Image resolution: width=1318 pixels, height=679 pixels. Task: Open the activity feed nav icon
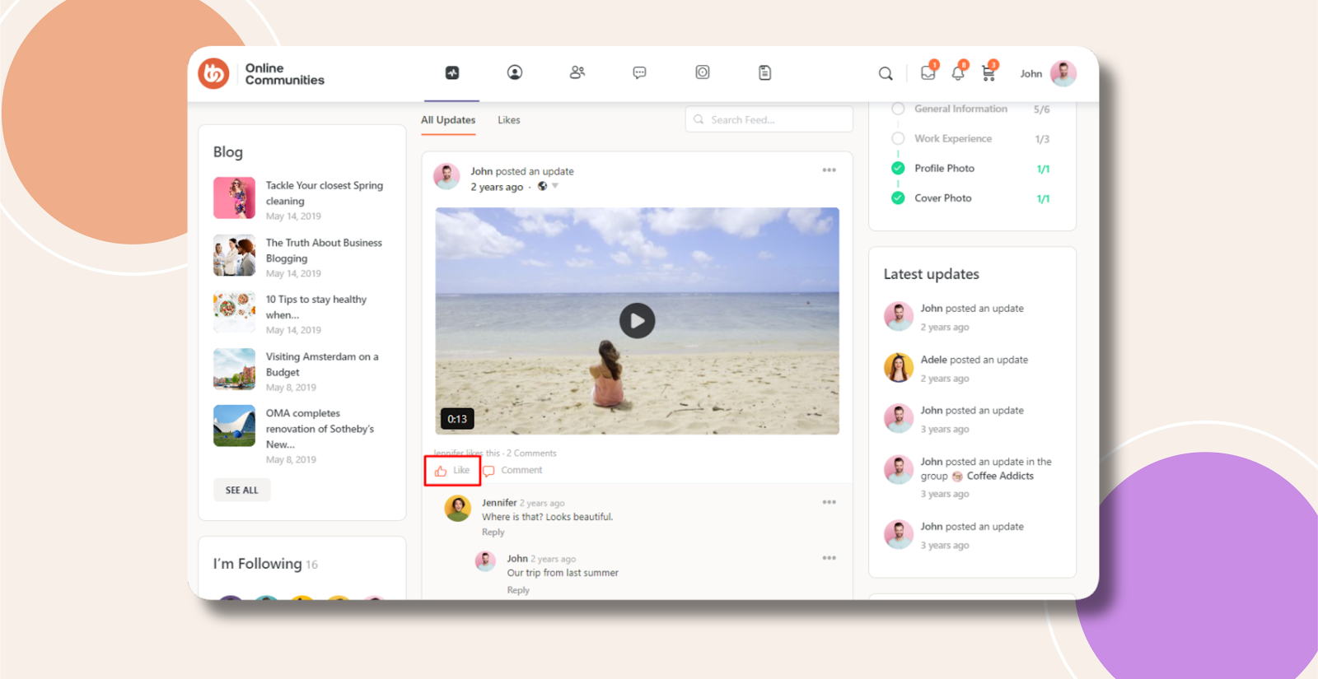click(x=452, y=72)
